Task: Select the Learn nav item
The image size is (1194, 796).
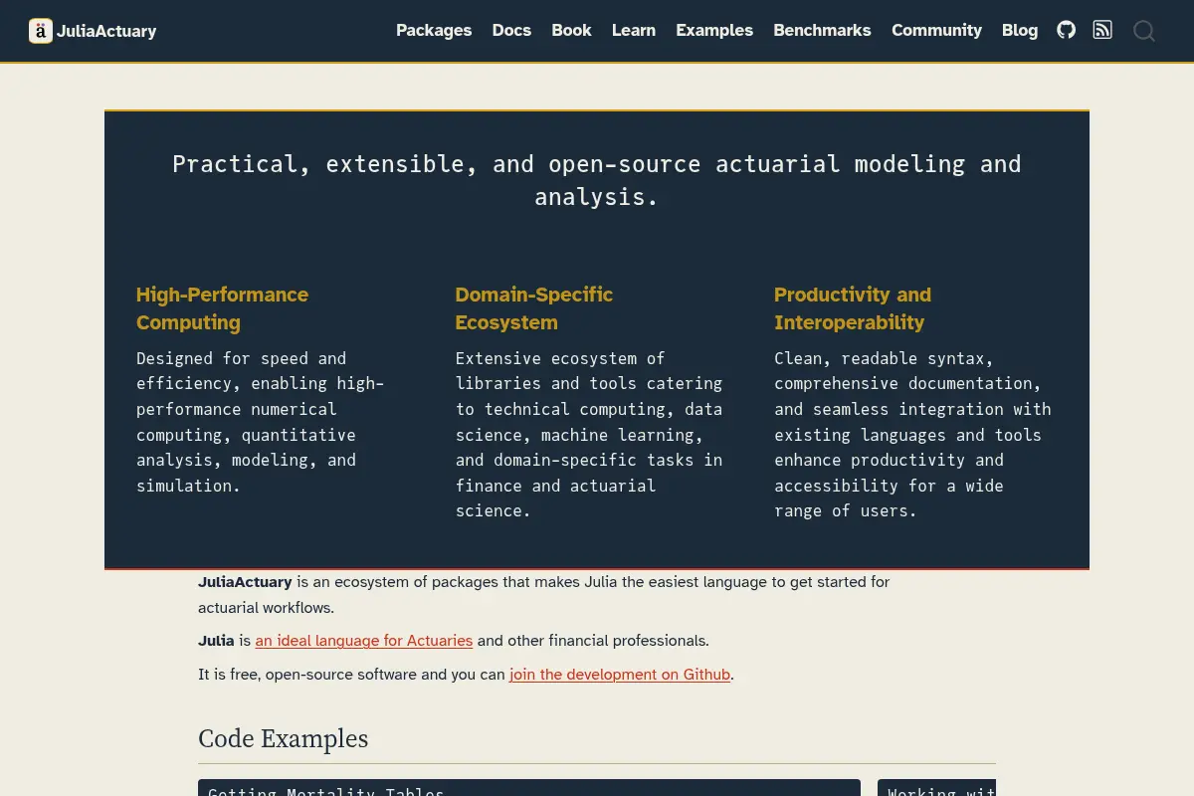Action: click(634, 30)
